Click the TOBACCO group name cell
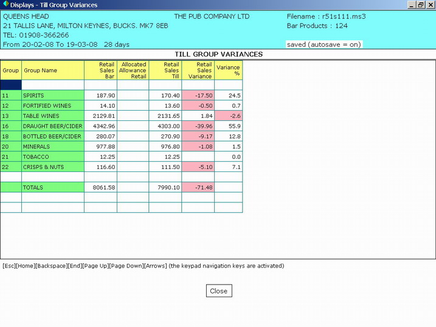This screenshot has width=436, height=327. tap(52, 157)
